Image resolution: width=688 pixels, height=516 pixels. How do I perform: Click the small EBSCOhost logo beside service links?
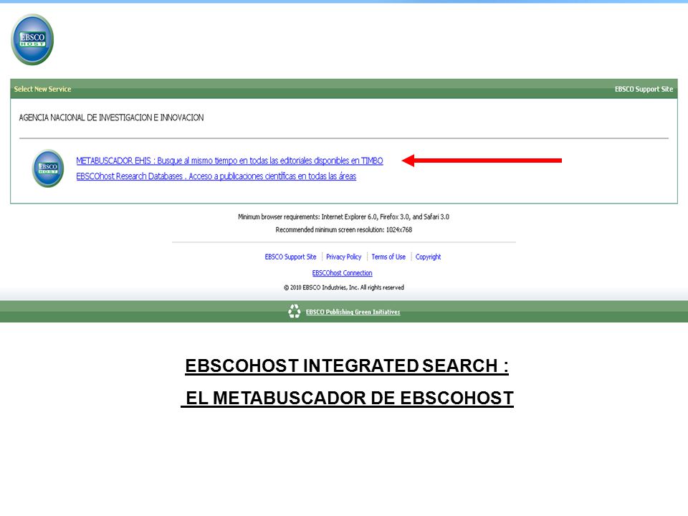[48, 168]
